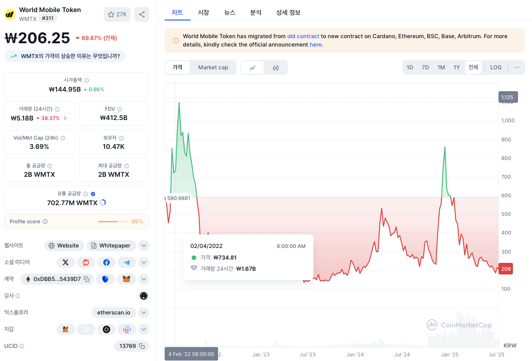Viewport: 532px width, 361px height.
Task: Open the 뉴스 tab
Action: tap(230, 13)
